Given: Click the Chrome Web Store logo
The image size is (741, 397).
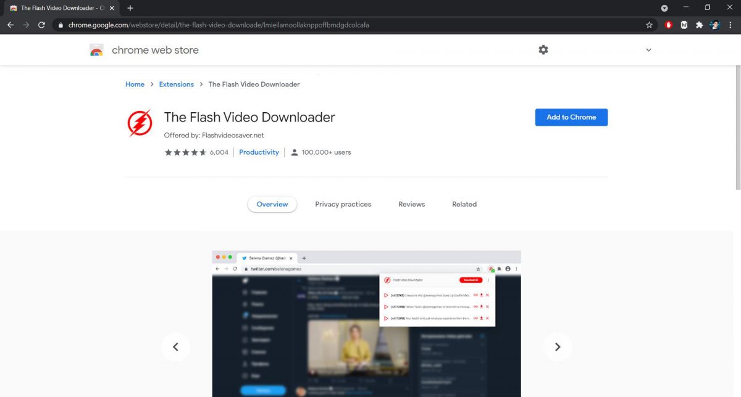Looking at the screenshot, I should coord(97,50).
